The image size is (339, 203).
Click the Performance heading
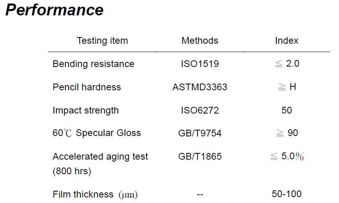click(54, 10)
